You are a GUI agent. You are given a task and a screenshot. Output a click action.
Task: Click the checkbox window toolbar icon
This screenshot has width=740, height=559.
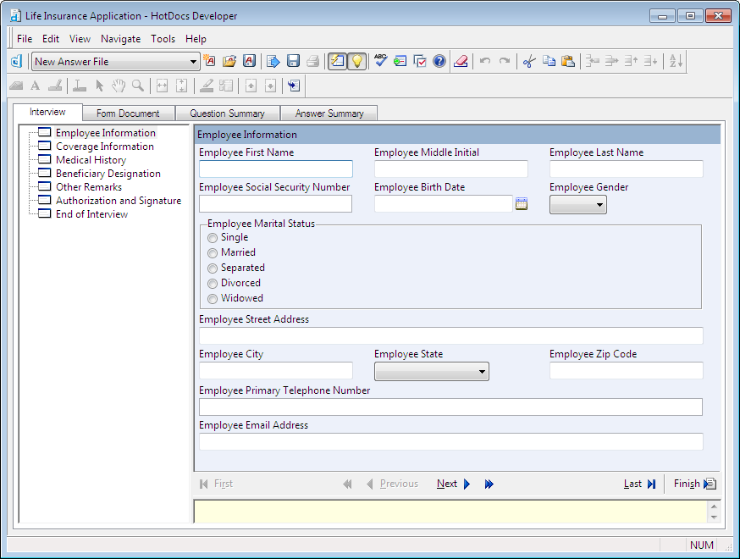point(420,61)
